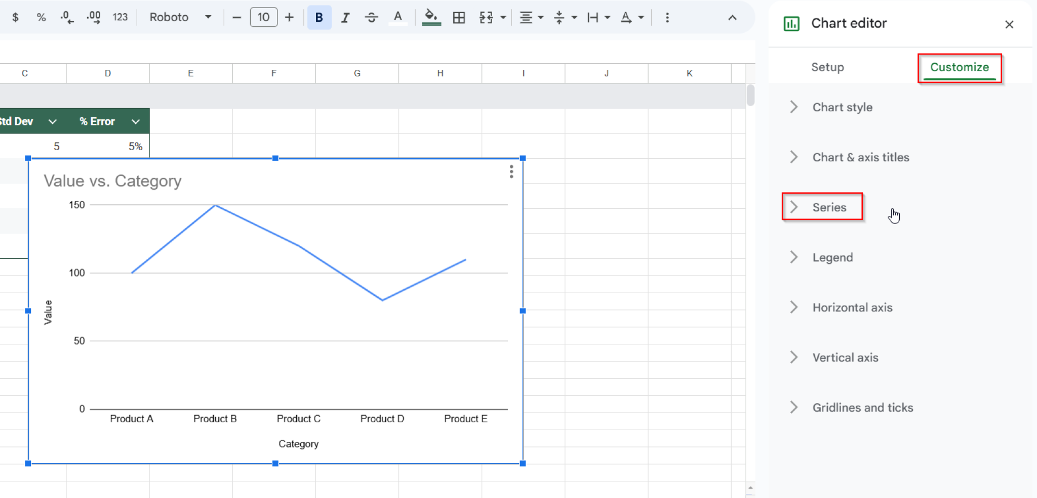
Task: Format selection as percent
Action: pyautogui.click(x=41, y=17)
